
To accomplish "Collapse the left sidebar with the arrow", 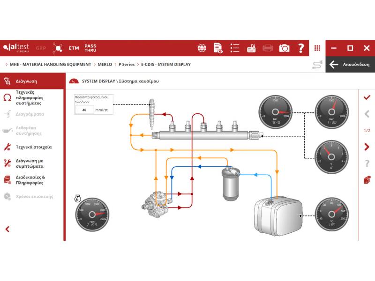I will pos(7,229).
